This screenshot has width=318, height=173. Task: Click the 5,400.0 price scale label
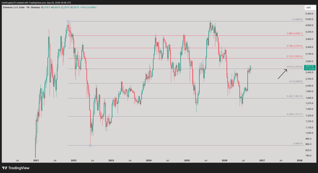pyautogui.click(x=310, y=14)
